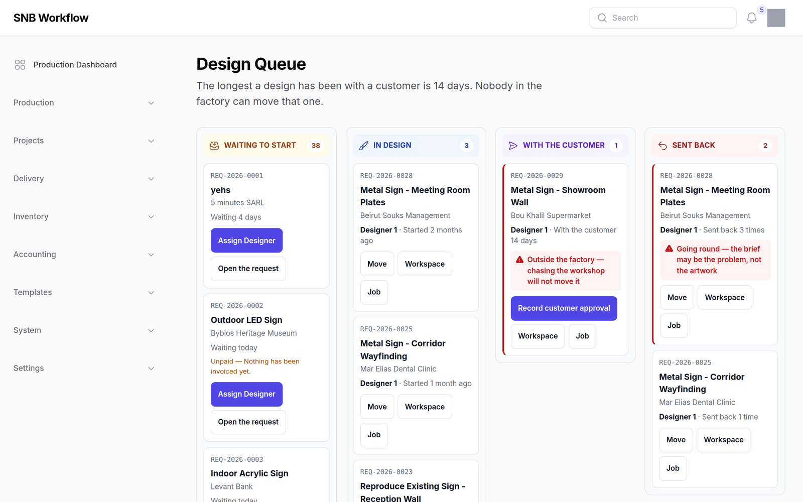Screen dimensions: 803x502
Task: Move Sent Back card Meeting Room Plates
Action: 677,298
